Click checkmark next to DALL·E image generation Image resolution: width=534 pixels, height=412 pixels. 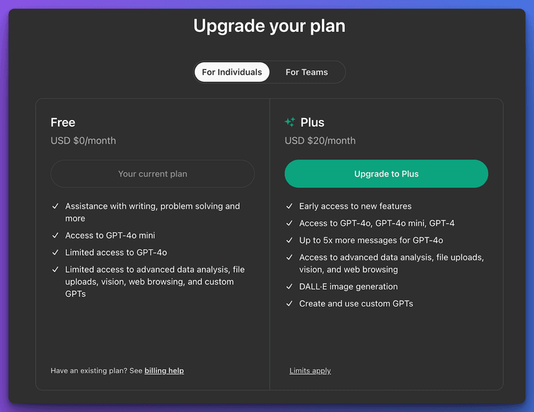click(289, 287)
